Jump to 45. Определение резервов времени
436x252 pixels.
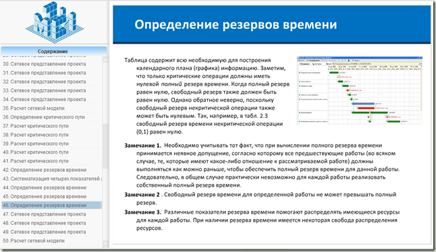click(52, 197)
